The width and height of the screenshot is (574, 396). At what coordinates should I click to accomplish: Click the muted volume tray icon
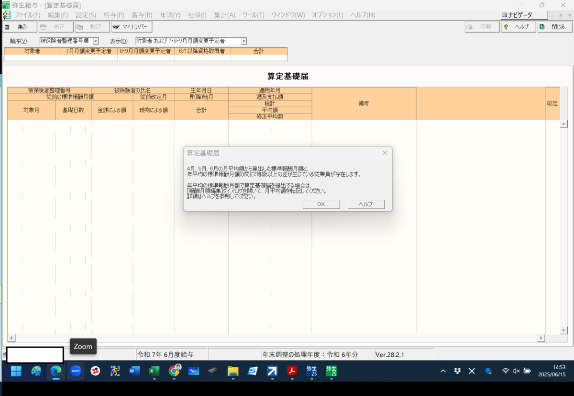pos(516,371)
